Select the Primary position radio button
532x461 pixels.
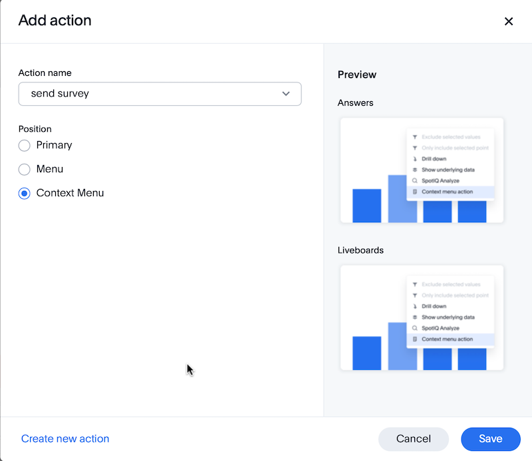24,145
